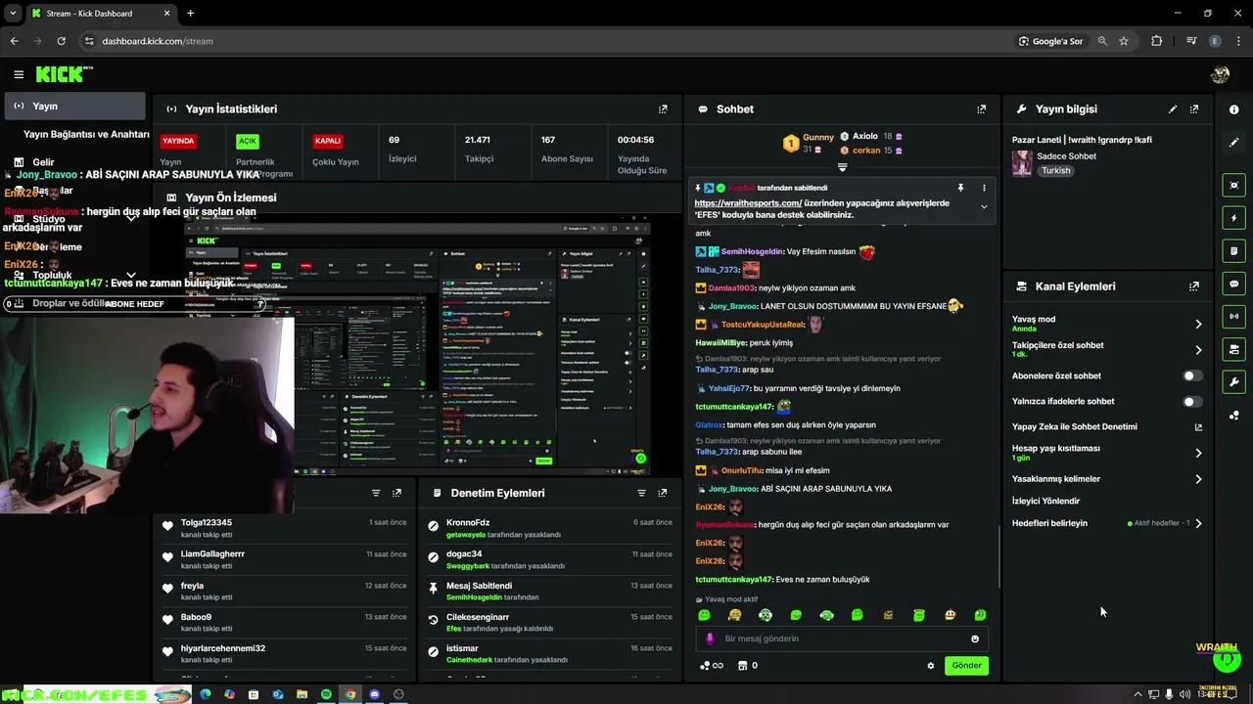Switch to the Kick Dashboard browser tab
The height and width of the screenshot is (704, 1253).
pyautogui.click(x=102, y=13)
